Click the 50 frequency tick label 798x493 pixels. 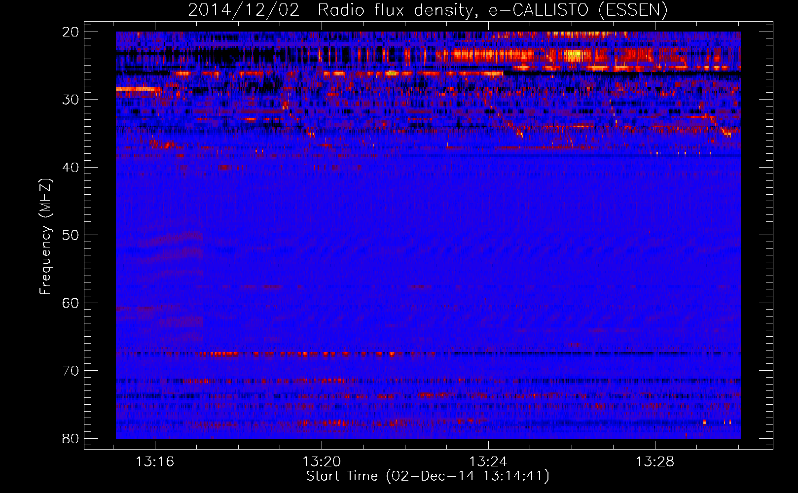pyautogui.click(x=71, y=235)
